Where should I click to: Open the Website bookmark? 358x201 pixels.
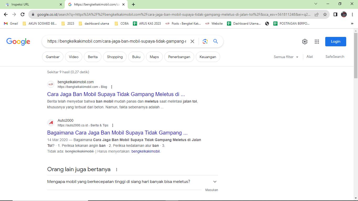[x=214, y=24]
